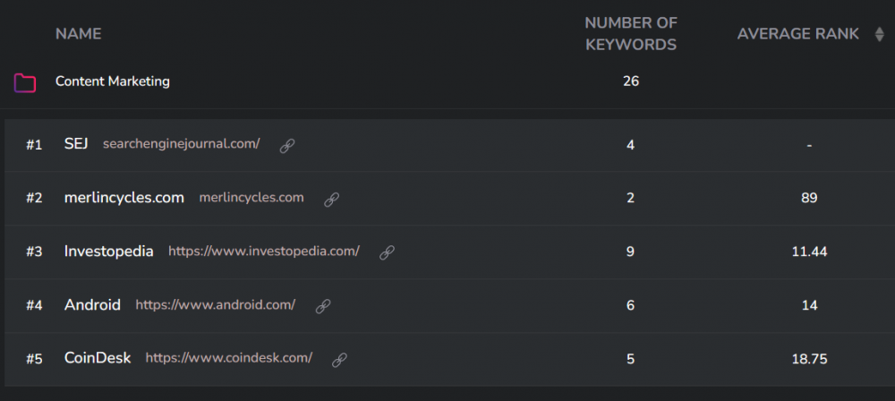Click keyword count 9 in Investopedia row

click(630, 252)
